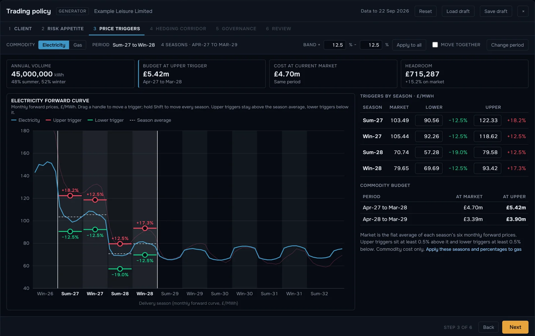Viewport: 535px width, 336px height.
Task: Click Win-28 market price 79.65
Action: pyautogui.click(x=401, y=168)
